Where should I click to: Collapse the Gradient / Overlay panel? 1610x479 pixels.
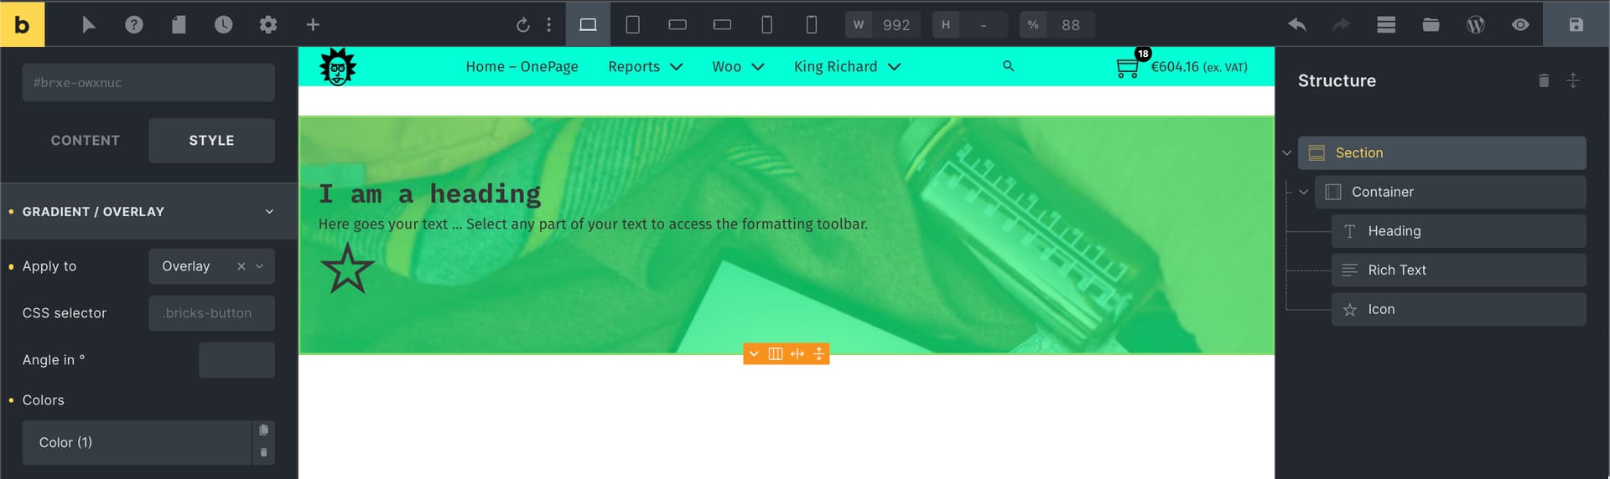tap(269, 212)
